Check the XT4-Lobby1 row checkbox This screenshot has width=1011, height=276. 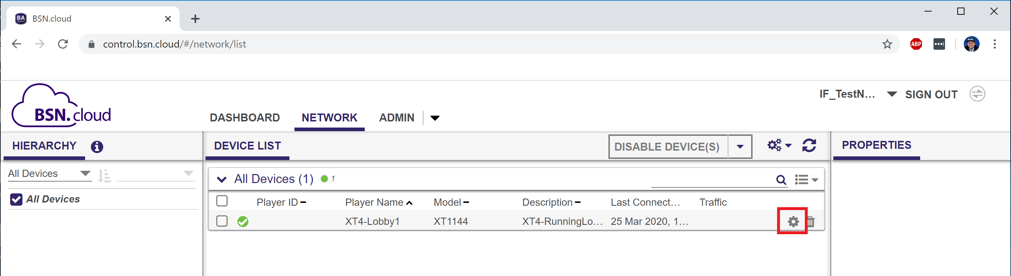click(x=222, y=221)
